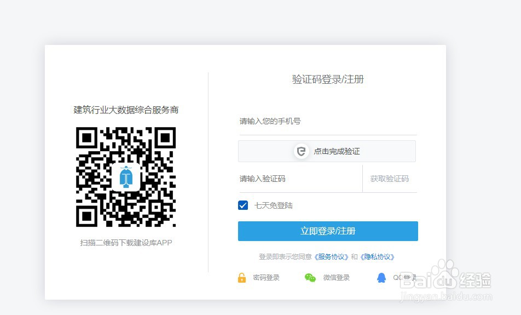This screenshot has height=315, width=521.
Task: Focus the 请输入验证码 code field
Action: point(300,179)
